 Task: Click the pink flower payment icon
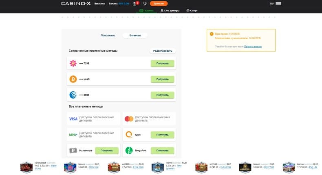pos(73,63)
